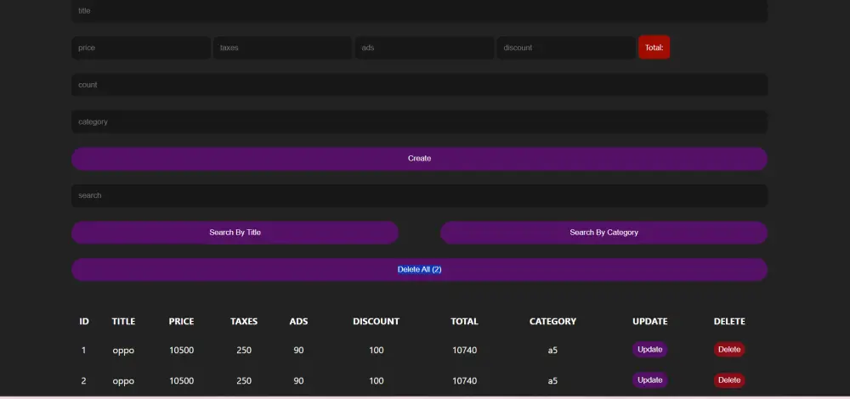This screenshot has width=850, height=399.
Task: Click the ID column header
Action: point(84,322)
